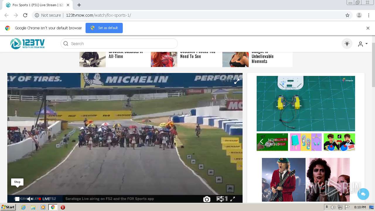Open tray volume control
Screen dimensions: 375x211
(333, 207)
